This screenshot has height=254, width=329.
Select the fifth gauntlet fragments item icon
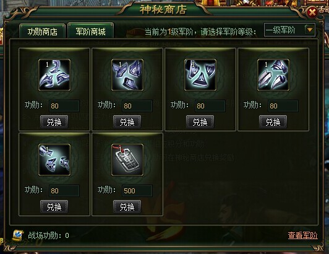pos(54,160)
